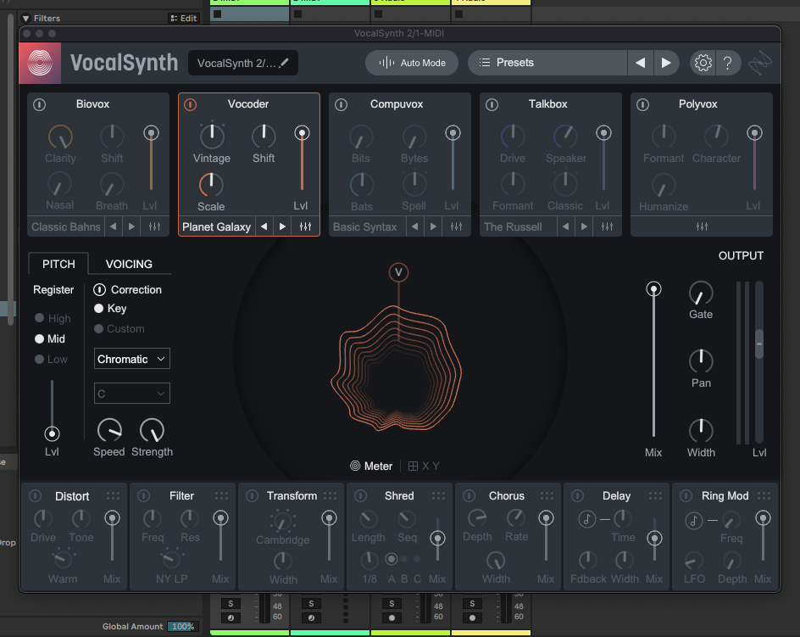Switch to the VOICING tab
Image resolution: width=800 pixels, height=637 pixels.
click(130, 264)
